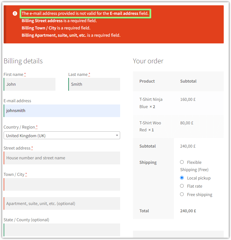
Task: Click the T-Shirt Ninja product name
Action: [x=151, y=99]
